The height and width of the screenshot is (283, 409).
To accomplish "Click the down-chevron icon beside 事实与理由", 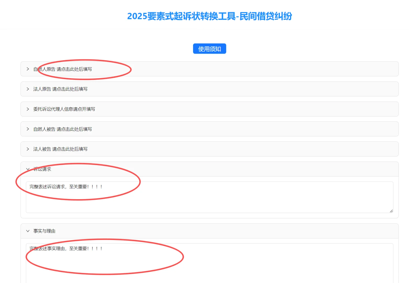I will (x=28, y=231).
